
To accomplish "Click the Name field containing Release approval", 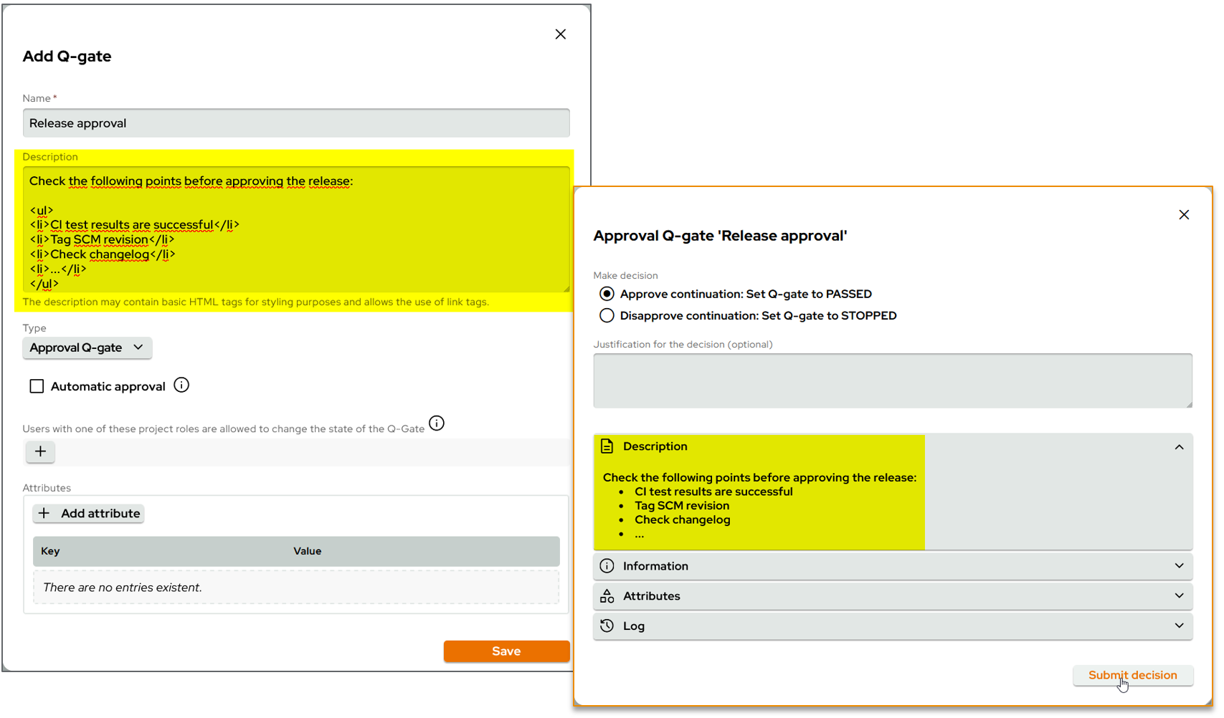I will (x=295, y=123).
